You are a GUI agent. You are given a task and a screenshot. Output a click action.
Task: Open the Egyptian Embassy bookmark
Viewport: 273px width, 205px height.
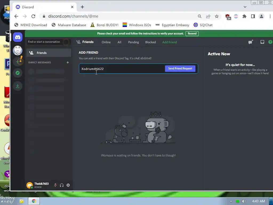[172, 25]
